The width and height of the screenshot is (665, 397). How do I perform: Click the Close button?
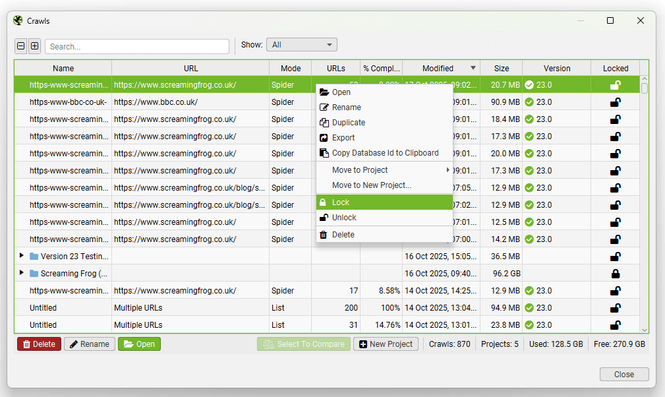tap(623, 374)
